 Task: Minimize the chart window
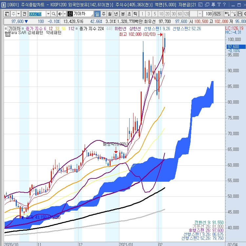pos(233,5)
